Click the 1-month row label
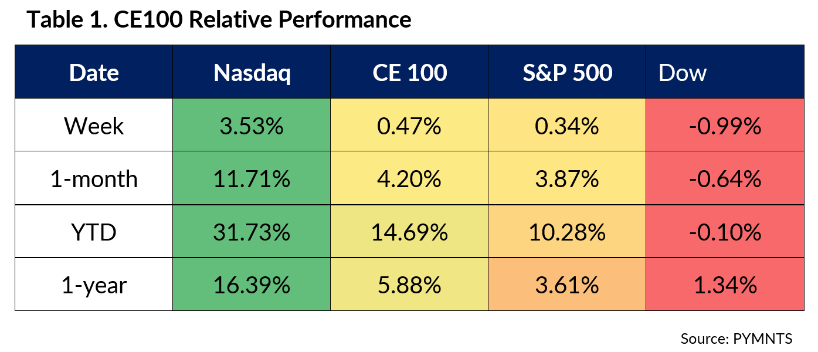Image resolution: width=818 pixels, height=352 pixels. [94, 178]
